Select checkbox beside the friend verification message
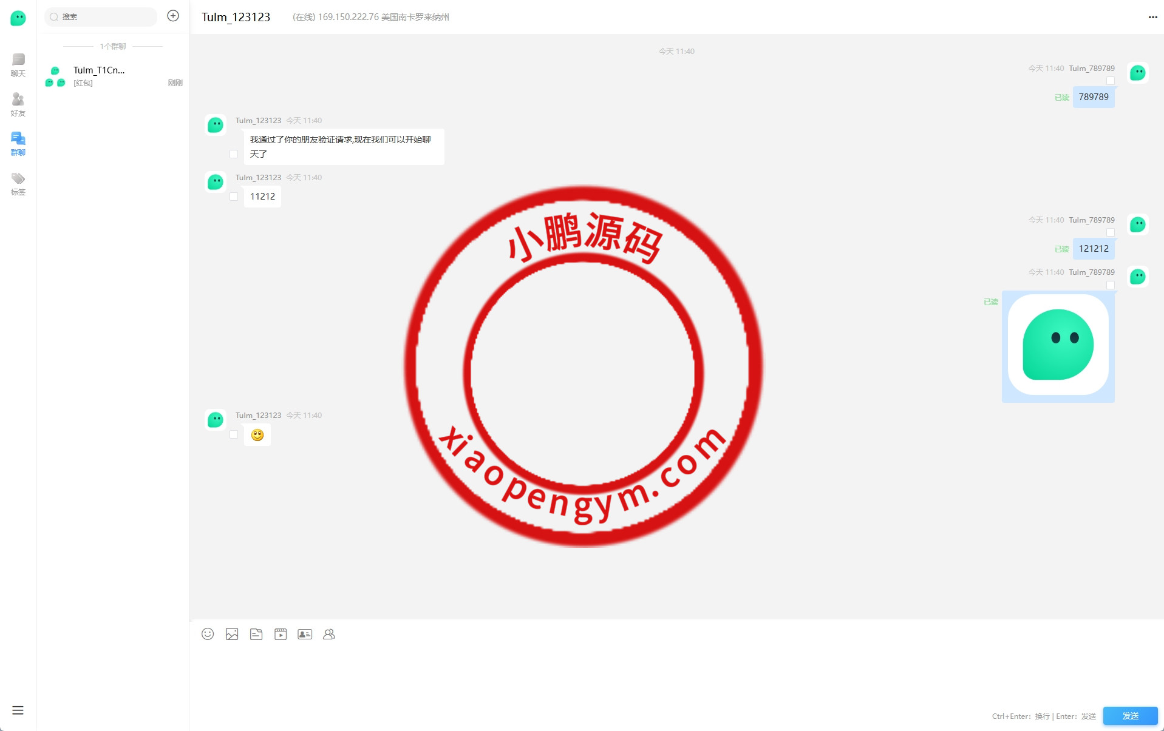Viewport: 1164px width, 731px height. [x=234, y=154]
